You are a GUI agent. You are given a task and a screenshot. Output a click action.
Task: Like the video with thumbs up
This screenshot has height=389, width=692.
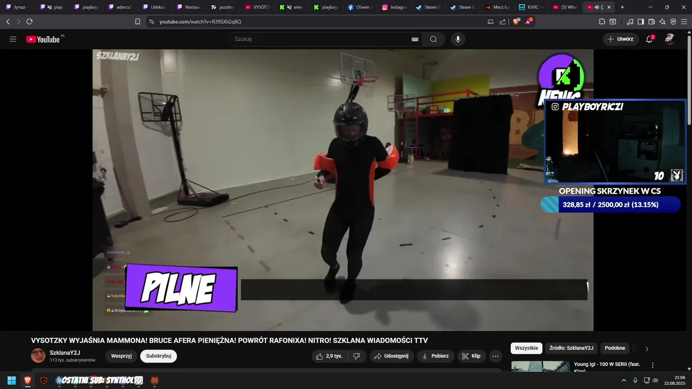(x=329, y=356)
